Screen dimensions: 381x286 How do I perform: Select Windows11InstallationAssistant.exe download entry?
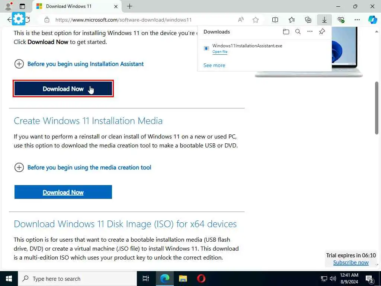click(x=265, y=48)
